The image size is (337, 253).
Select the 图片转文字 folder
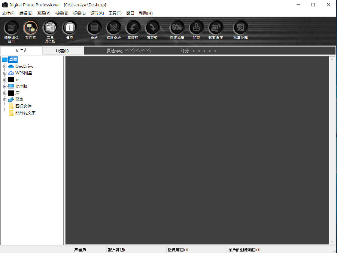coord(25,113)
